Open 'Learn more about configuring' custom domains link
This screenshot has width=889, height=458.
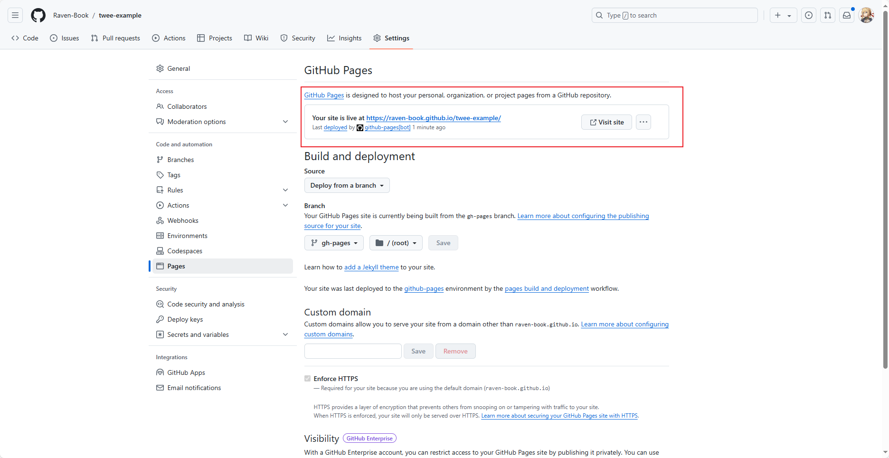625,324
